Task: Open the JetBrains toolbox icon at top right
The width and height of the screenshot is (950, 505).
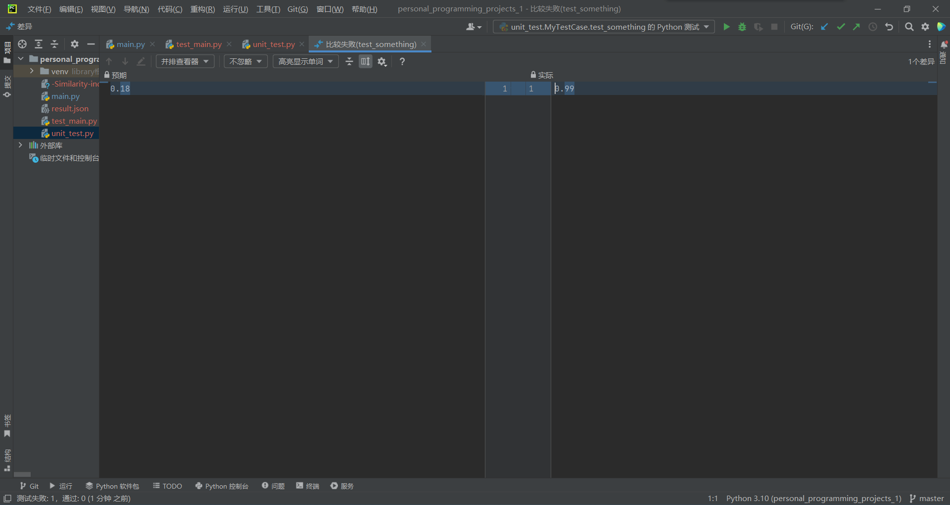Action: [942, 27]
